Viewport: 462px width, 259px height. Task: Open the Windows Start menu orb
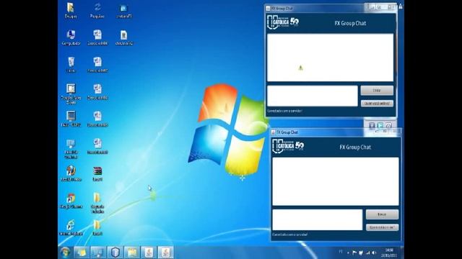[65, 253]
